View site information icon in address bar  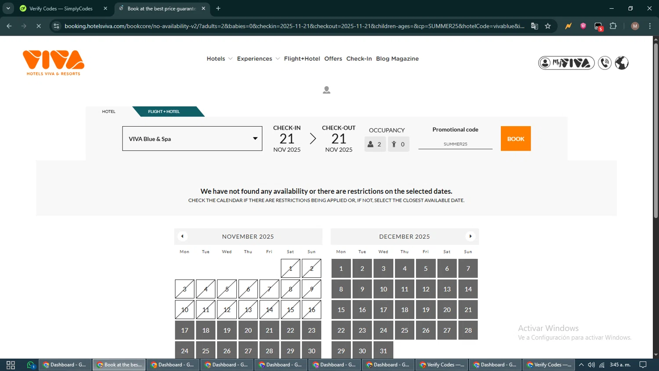tap(56, 26)
